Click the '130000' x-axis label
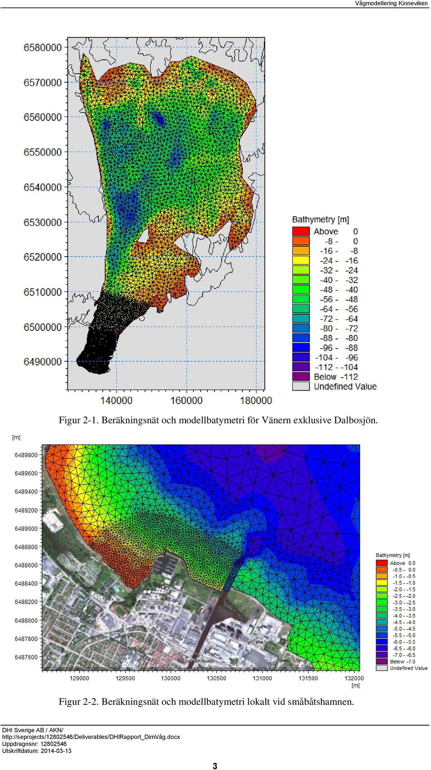Image resolution: width=431 pixels, height=770 pixels. (x=171, y=678)
